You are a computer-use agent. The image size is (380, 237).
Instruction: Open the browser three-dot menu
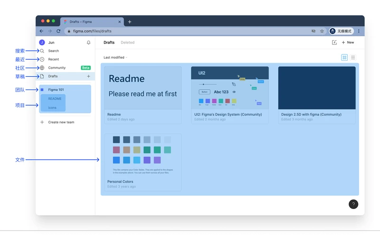[359, 31]
